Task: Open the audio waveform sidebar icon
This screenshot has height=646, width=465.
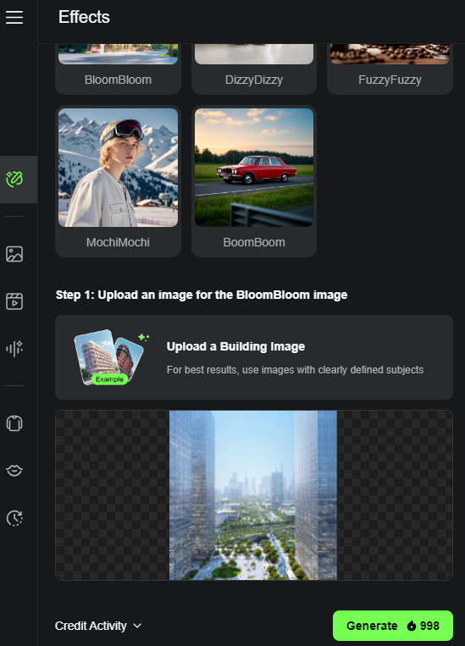Action: click(14, 349)
